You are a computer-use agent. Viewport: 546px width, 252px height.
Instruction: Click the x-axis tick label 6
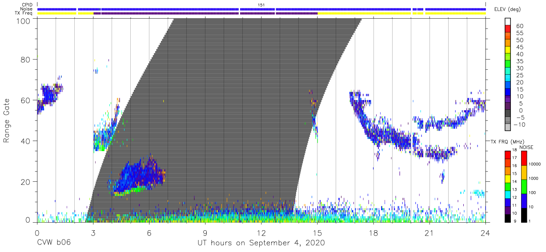click(149, 233)
